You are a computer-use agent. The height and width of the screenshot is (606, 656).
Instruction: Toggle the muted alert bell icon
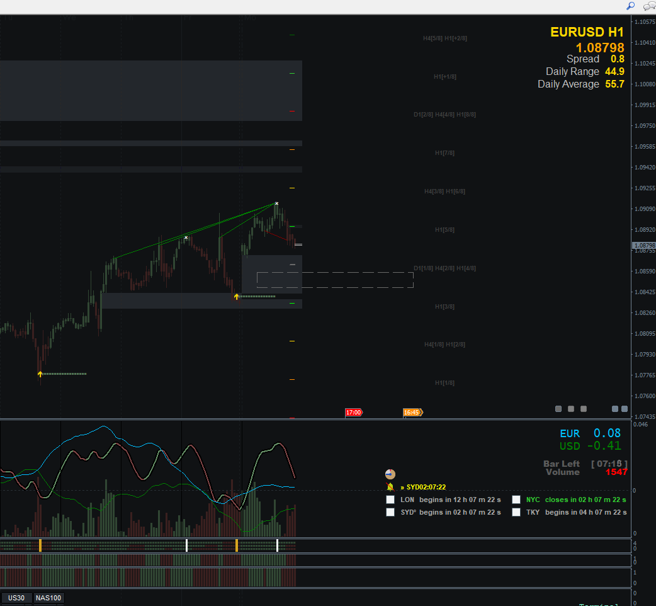tap(390, 487)
